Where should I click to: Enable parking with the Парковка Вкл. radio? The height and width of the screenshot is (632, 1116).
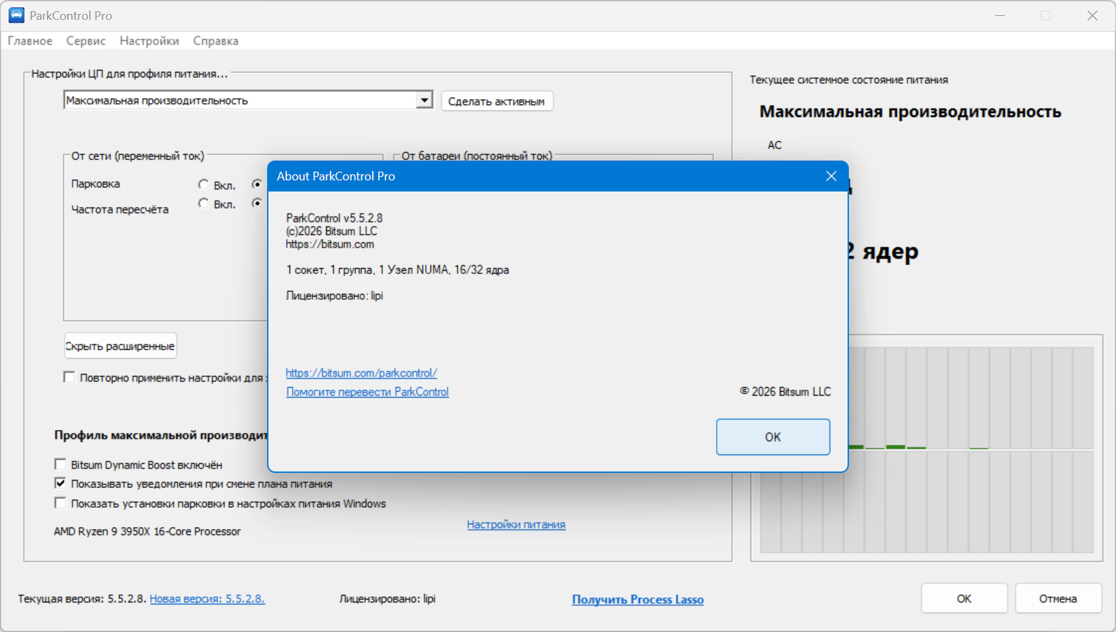coord(204,184)
